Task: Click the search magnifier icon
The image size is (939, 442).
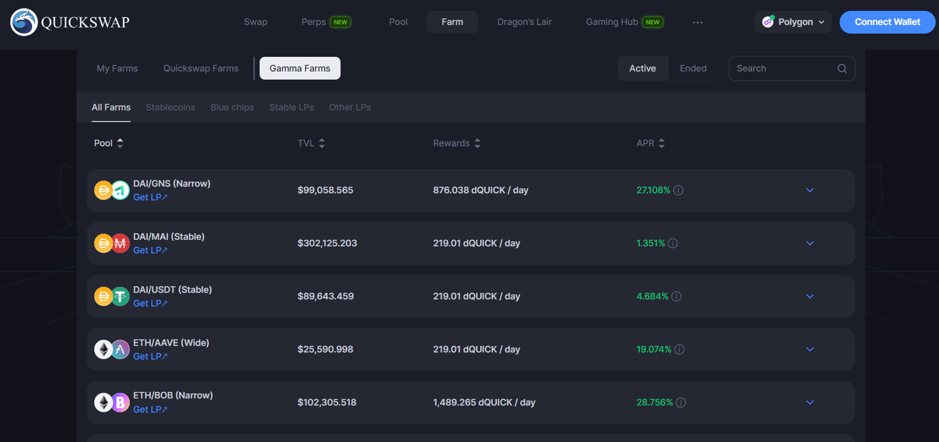Action: pos(842,69)
